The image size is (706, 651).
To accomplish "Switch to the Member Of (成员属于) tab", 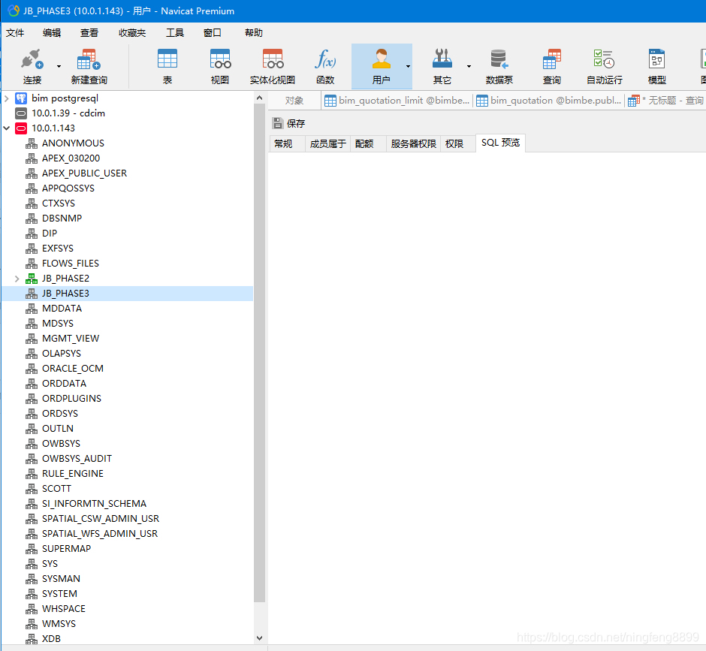I will (327, 143).
